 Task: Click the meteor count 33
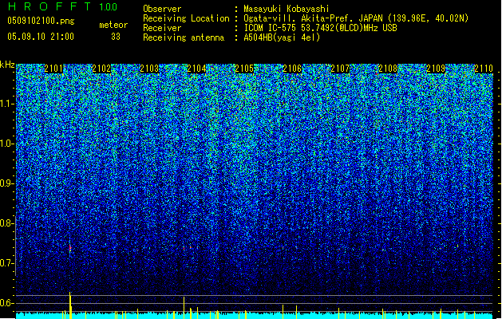(x=116, y=37)
